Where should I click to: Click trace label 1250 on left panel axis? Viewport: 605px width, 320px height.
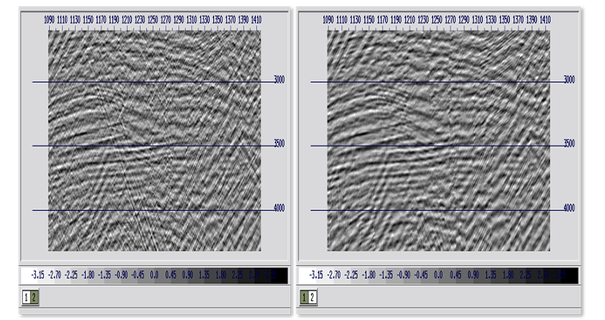click(x=152, y=20)
